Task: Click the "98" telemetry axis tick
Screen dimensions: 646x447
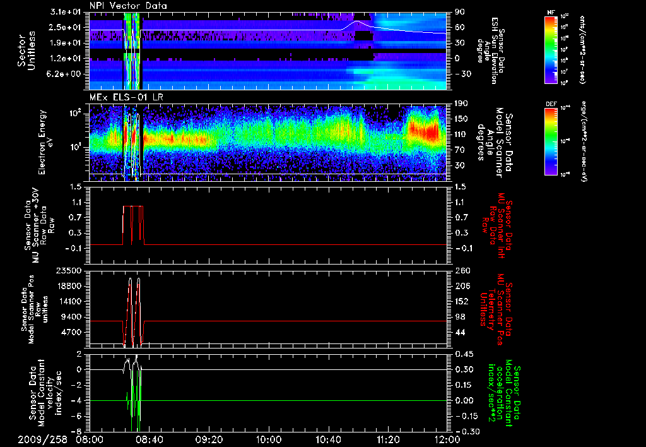Action: click(x=459, y=317)
